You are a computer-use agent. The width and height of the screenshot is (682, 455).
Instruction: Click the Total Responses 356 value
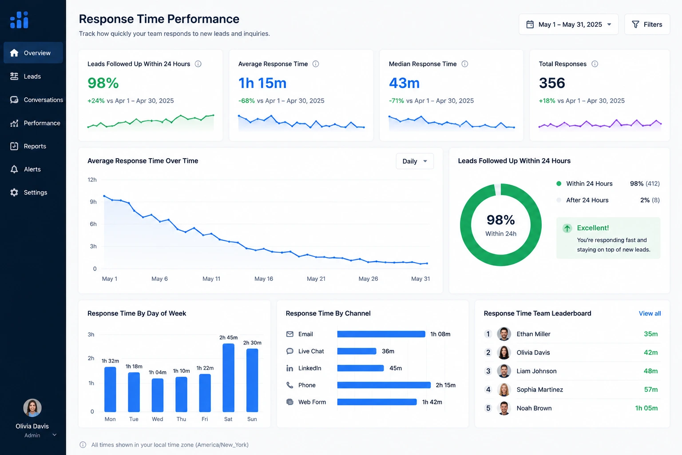[552, 83]
